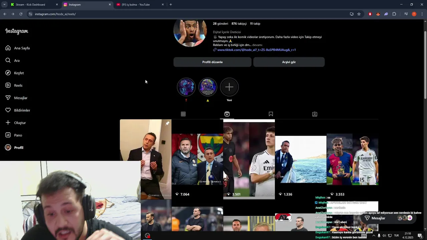The image size is (427, 240).
Task: Open Profil in the sidebar
Action: click(14, 148)
